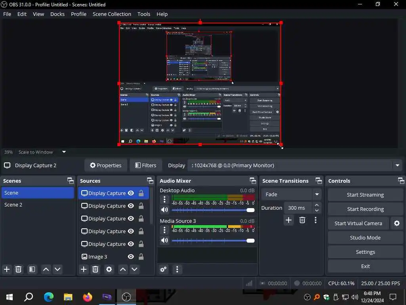Open Firefox from the Windows taskbar
The image size is (406, 305).
tap(88, 297)
